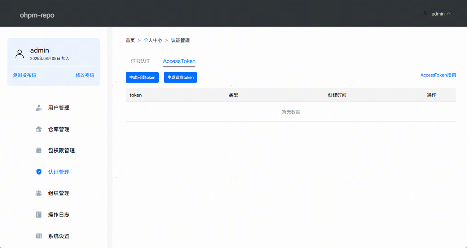Click the organization management group icon

pyautogui.click(x=39, y=193)
